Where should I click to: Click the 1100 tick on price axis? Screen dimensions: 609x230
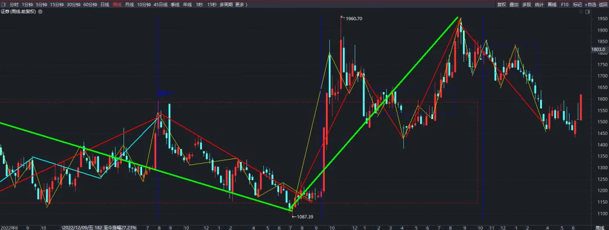pyautogui.click(x=602, y=213)
